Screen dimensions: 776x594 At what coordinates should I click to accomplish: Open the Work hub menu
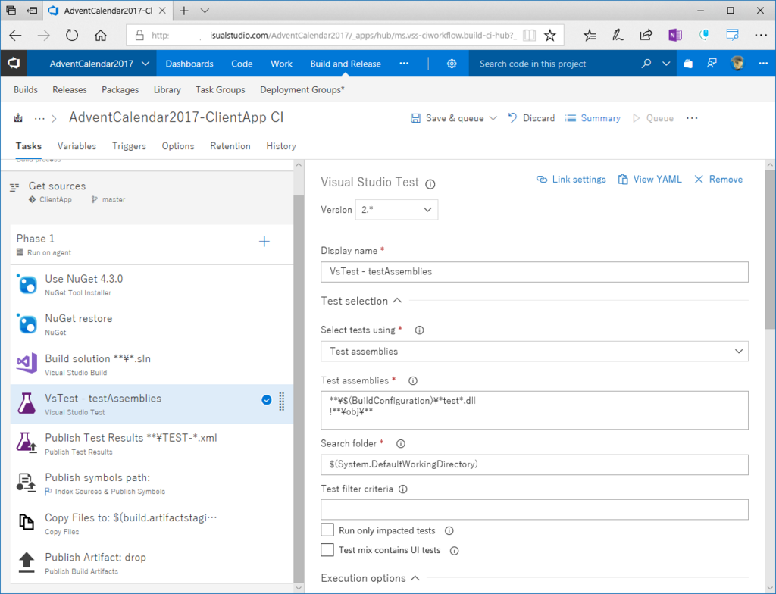[282, 64]
